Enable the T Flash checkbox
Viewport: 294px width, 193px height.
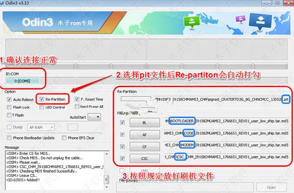[9, 115]
